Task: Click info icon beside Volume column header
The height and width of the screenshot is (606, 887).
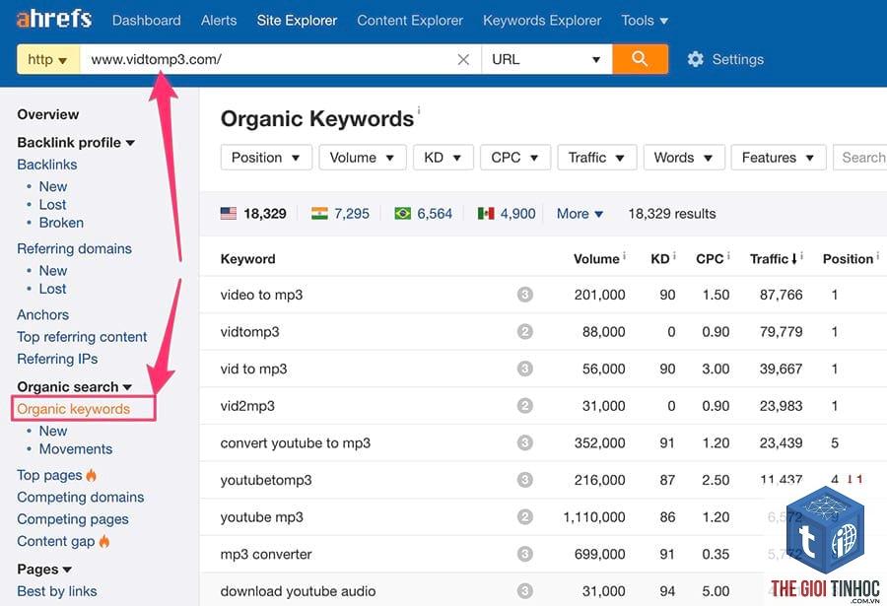Action: [624, 256]
